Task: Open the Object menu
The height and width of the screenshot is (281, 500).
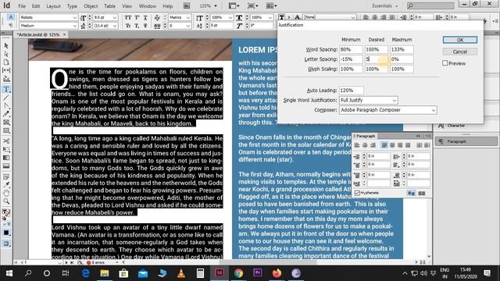Action: 91,6
